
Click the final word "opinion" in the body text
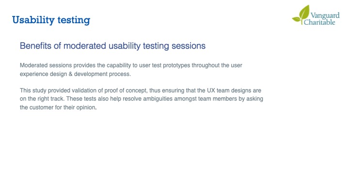coord(86,108)
